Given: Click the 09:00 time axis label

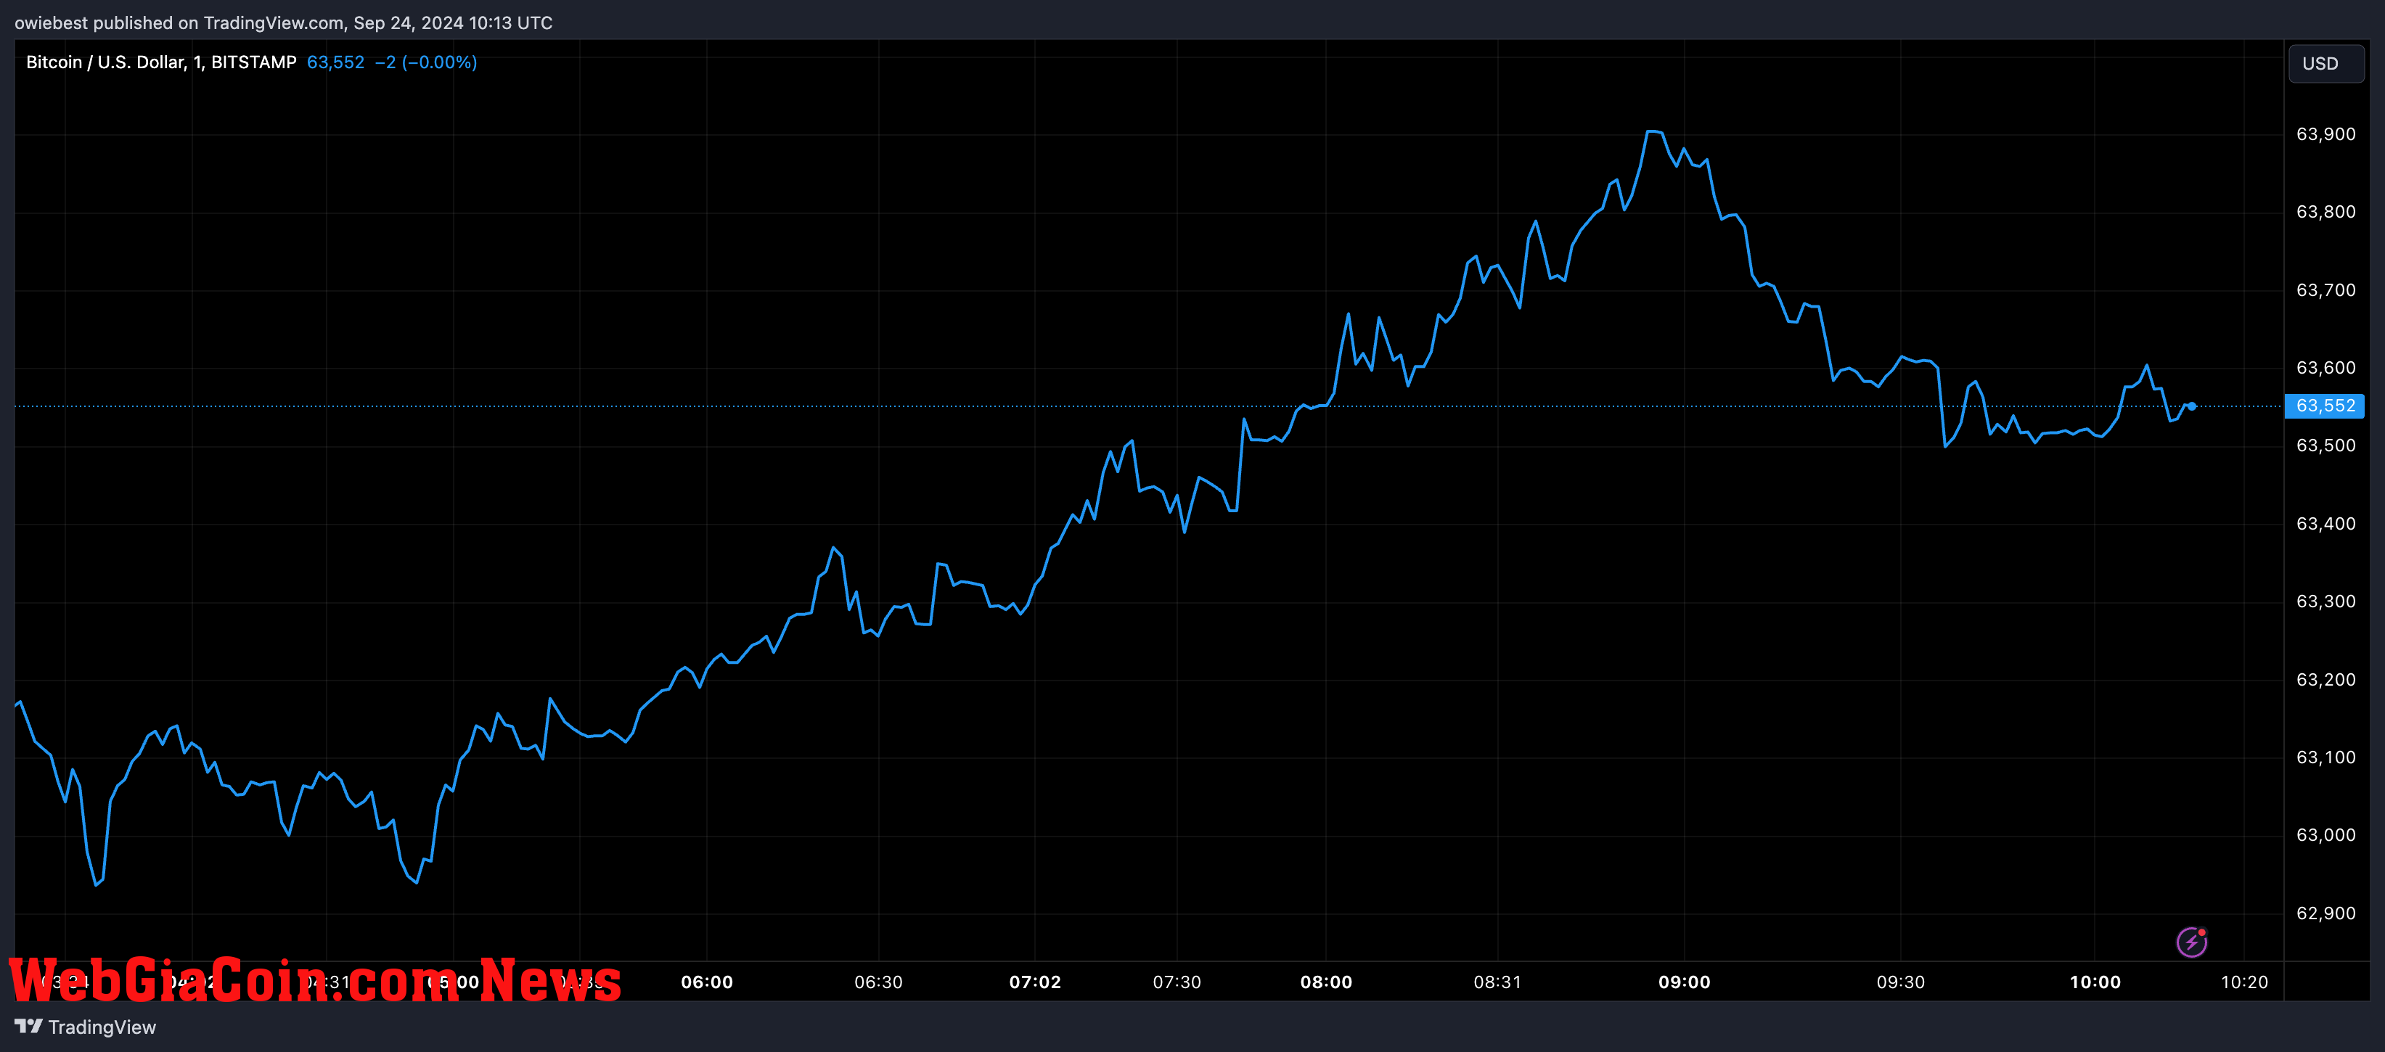Looking at the screenshot, I should click(1684, 982).
